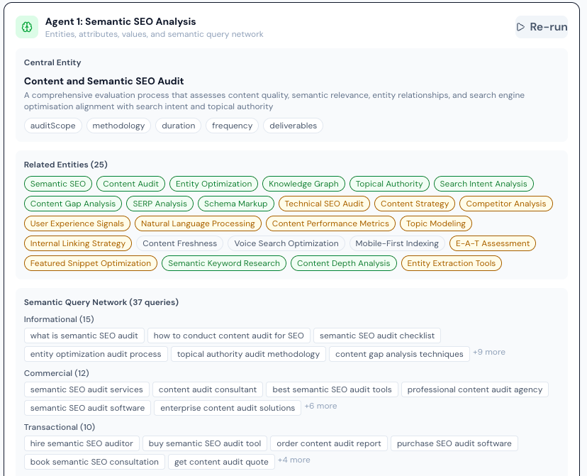
Task: Expand the '+4 more' transactional queries
Action: [294, 460]
